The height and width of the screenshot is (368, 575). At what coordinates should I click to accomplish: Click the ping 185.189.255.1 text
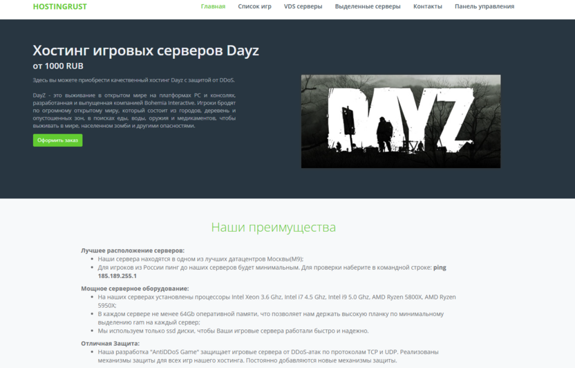pyautogui.click(x=272, y=272)
